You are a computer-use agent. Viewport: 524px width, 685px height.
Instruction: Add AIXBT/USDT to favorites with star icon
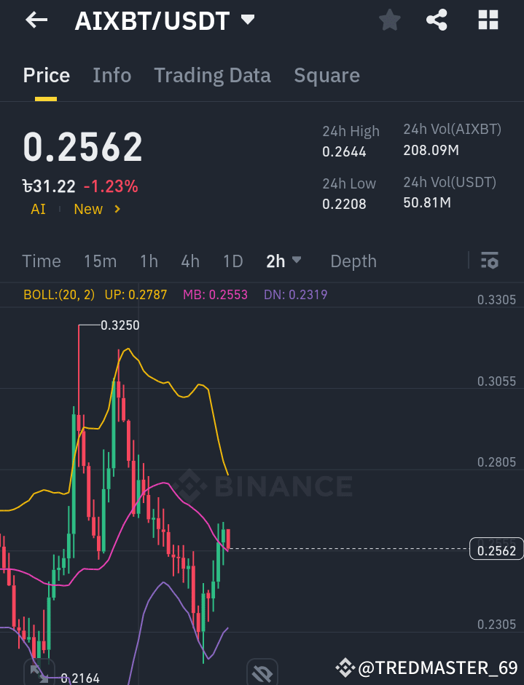(x=389, y=20)
